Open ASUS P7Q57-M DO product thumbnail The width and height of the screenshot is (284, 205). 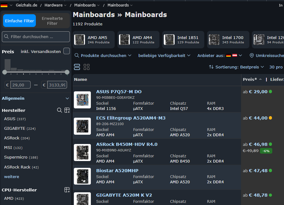[x=83, y=100]
